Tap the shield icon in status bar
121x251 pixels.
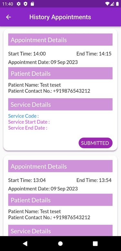25,4
